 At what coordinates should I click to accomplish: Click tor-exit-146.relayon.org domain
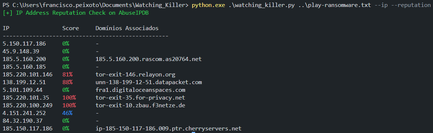pos(135,75)
